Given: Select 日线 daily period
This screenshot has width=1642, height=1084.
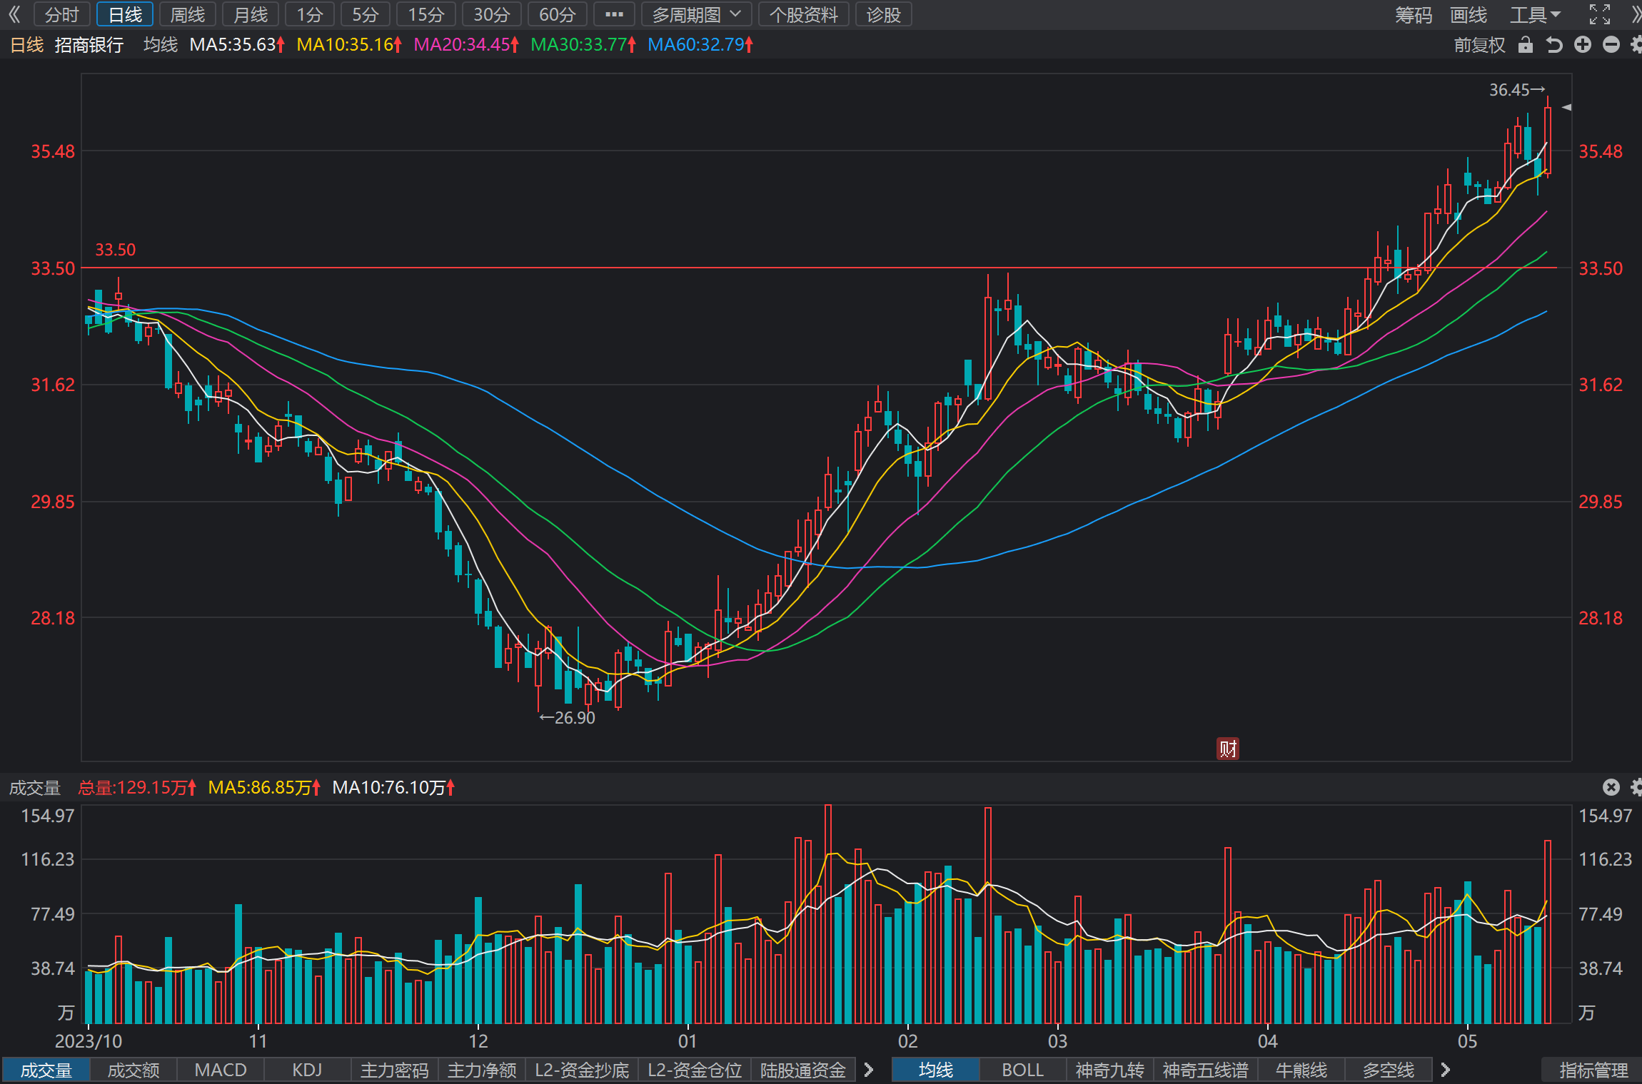Looking at the screenshot, I should coord(125,14).
